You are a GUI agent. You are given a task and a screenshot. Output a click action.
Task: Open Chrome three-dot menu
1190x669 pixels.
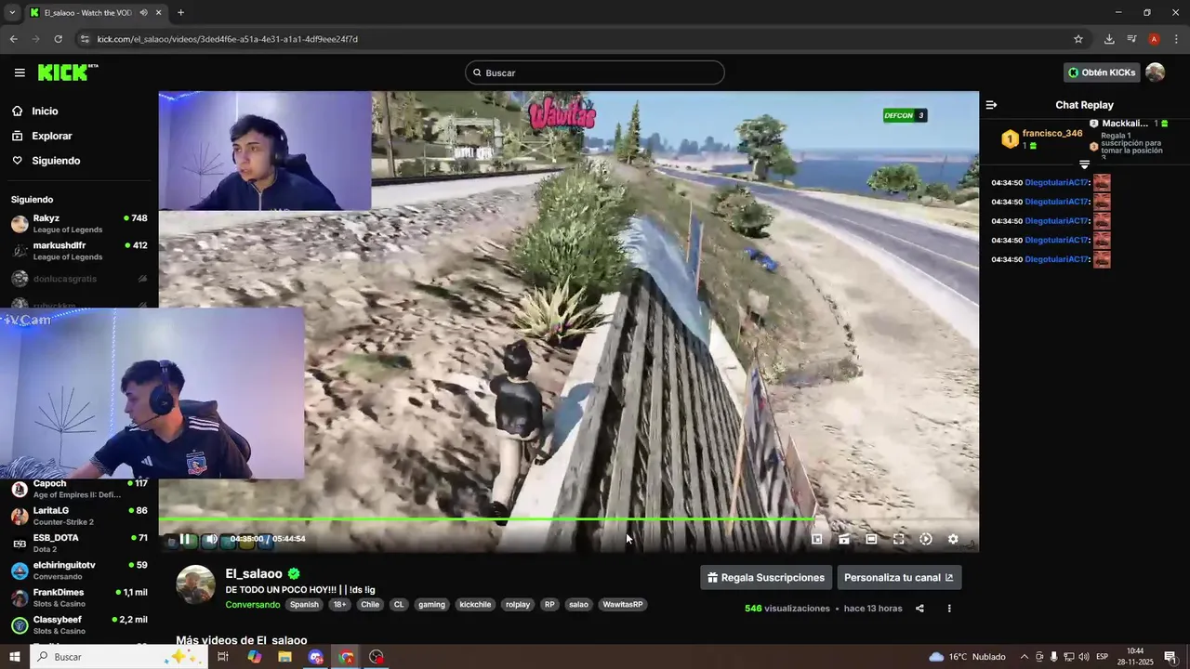click(x=1176, y=39)
